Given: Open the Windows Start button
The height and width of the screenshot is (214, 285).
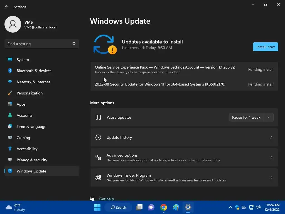Looking at the screenshot, I should pyautogui.click(x=97, y=207).
